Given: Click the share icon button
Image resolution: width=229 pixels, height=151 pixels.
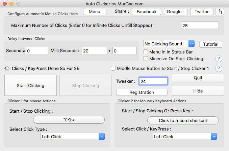Looking at the screenshot, I should click(x=219, y=11).
